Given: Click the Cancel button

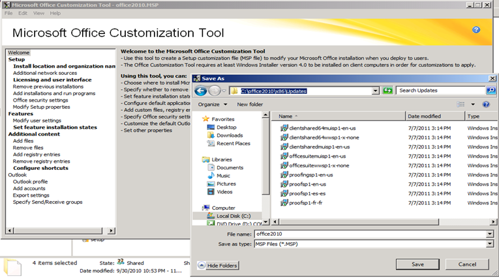Looking at the screenshot, I should coord(467,264).
